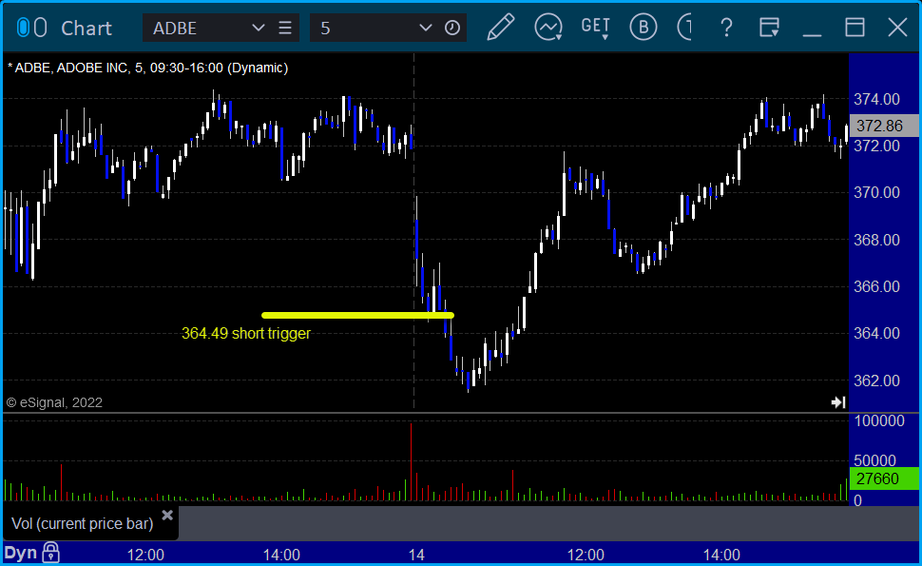The width and height of the screenshot is (922, 566).
Task: Click the 364.00 price axis label
Action: pyautogui.click(x=876, y=333)
